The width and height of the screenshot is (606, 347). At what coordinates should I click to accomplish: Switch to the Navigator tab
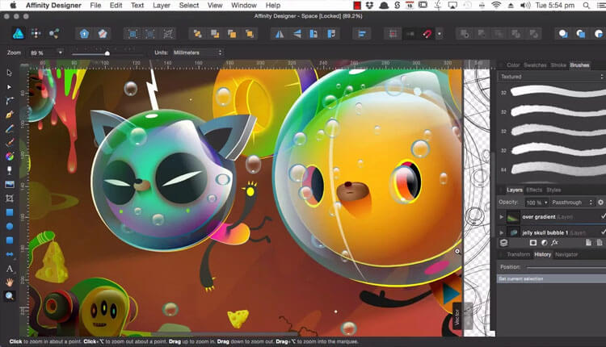point(566,254)
